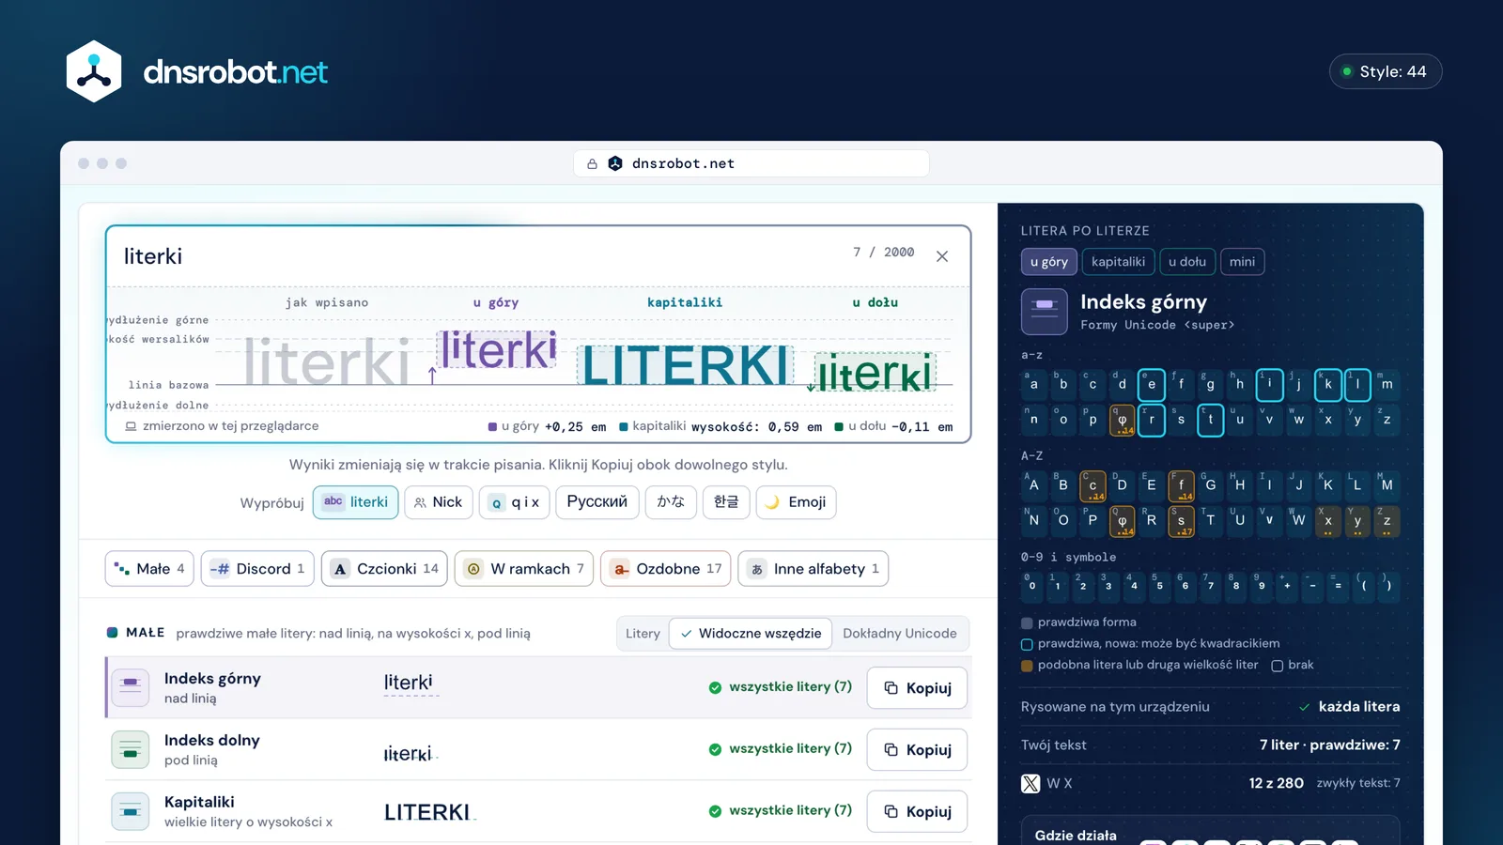Filter by Czcionki category
1503x845 pixels.
tap(384, 569)
